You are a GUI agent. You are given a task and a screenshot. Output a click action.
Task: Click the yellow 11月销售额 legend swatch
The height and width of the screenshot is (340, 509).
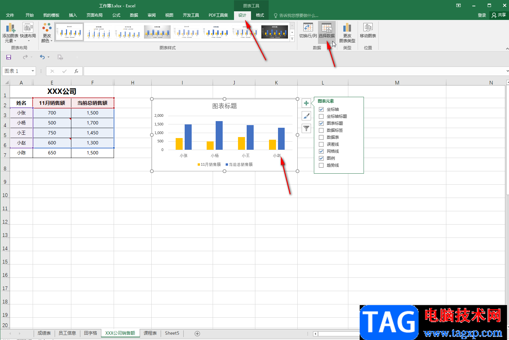coord(199,165)
